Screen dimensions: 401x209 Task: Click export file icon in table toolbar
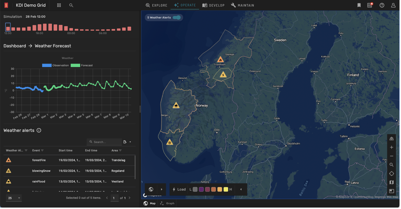pos(125,142)
